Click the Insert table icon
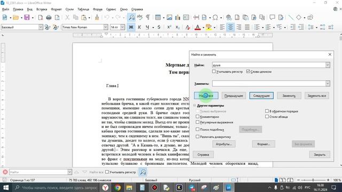 pos(158,18)
